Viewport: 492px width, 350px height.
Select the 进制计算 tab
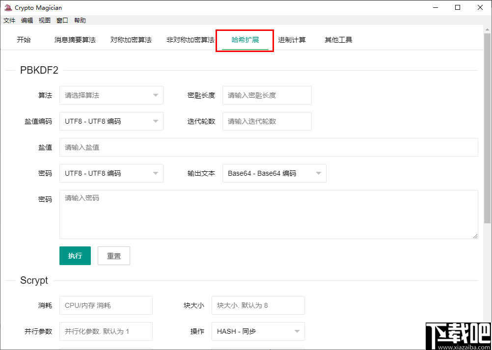point(292,40)
